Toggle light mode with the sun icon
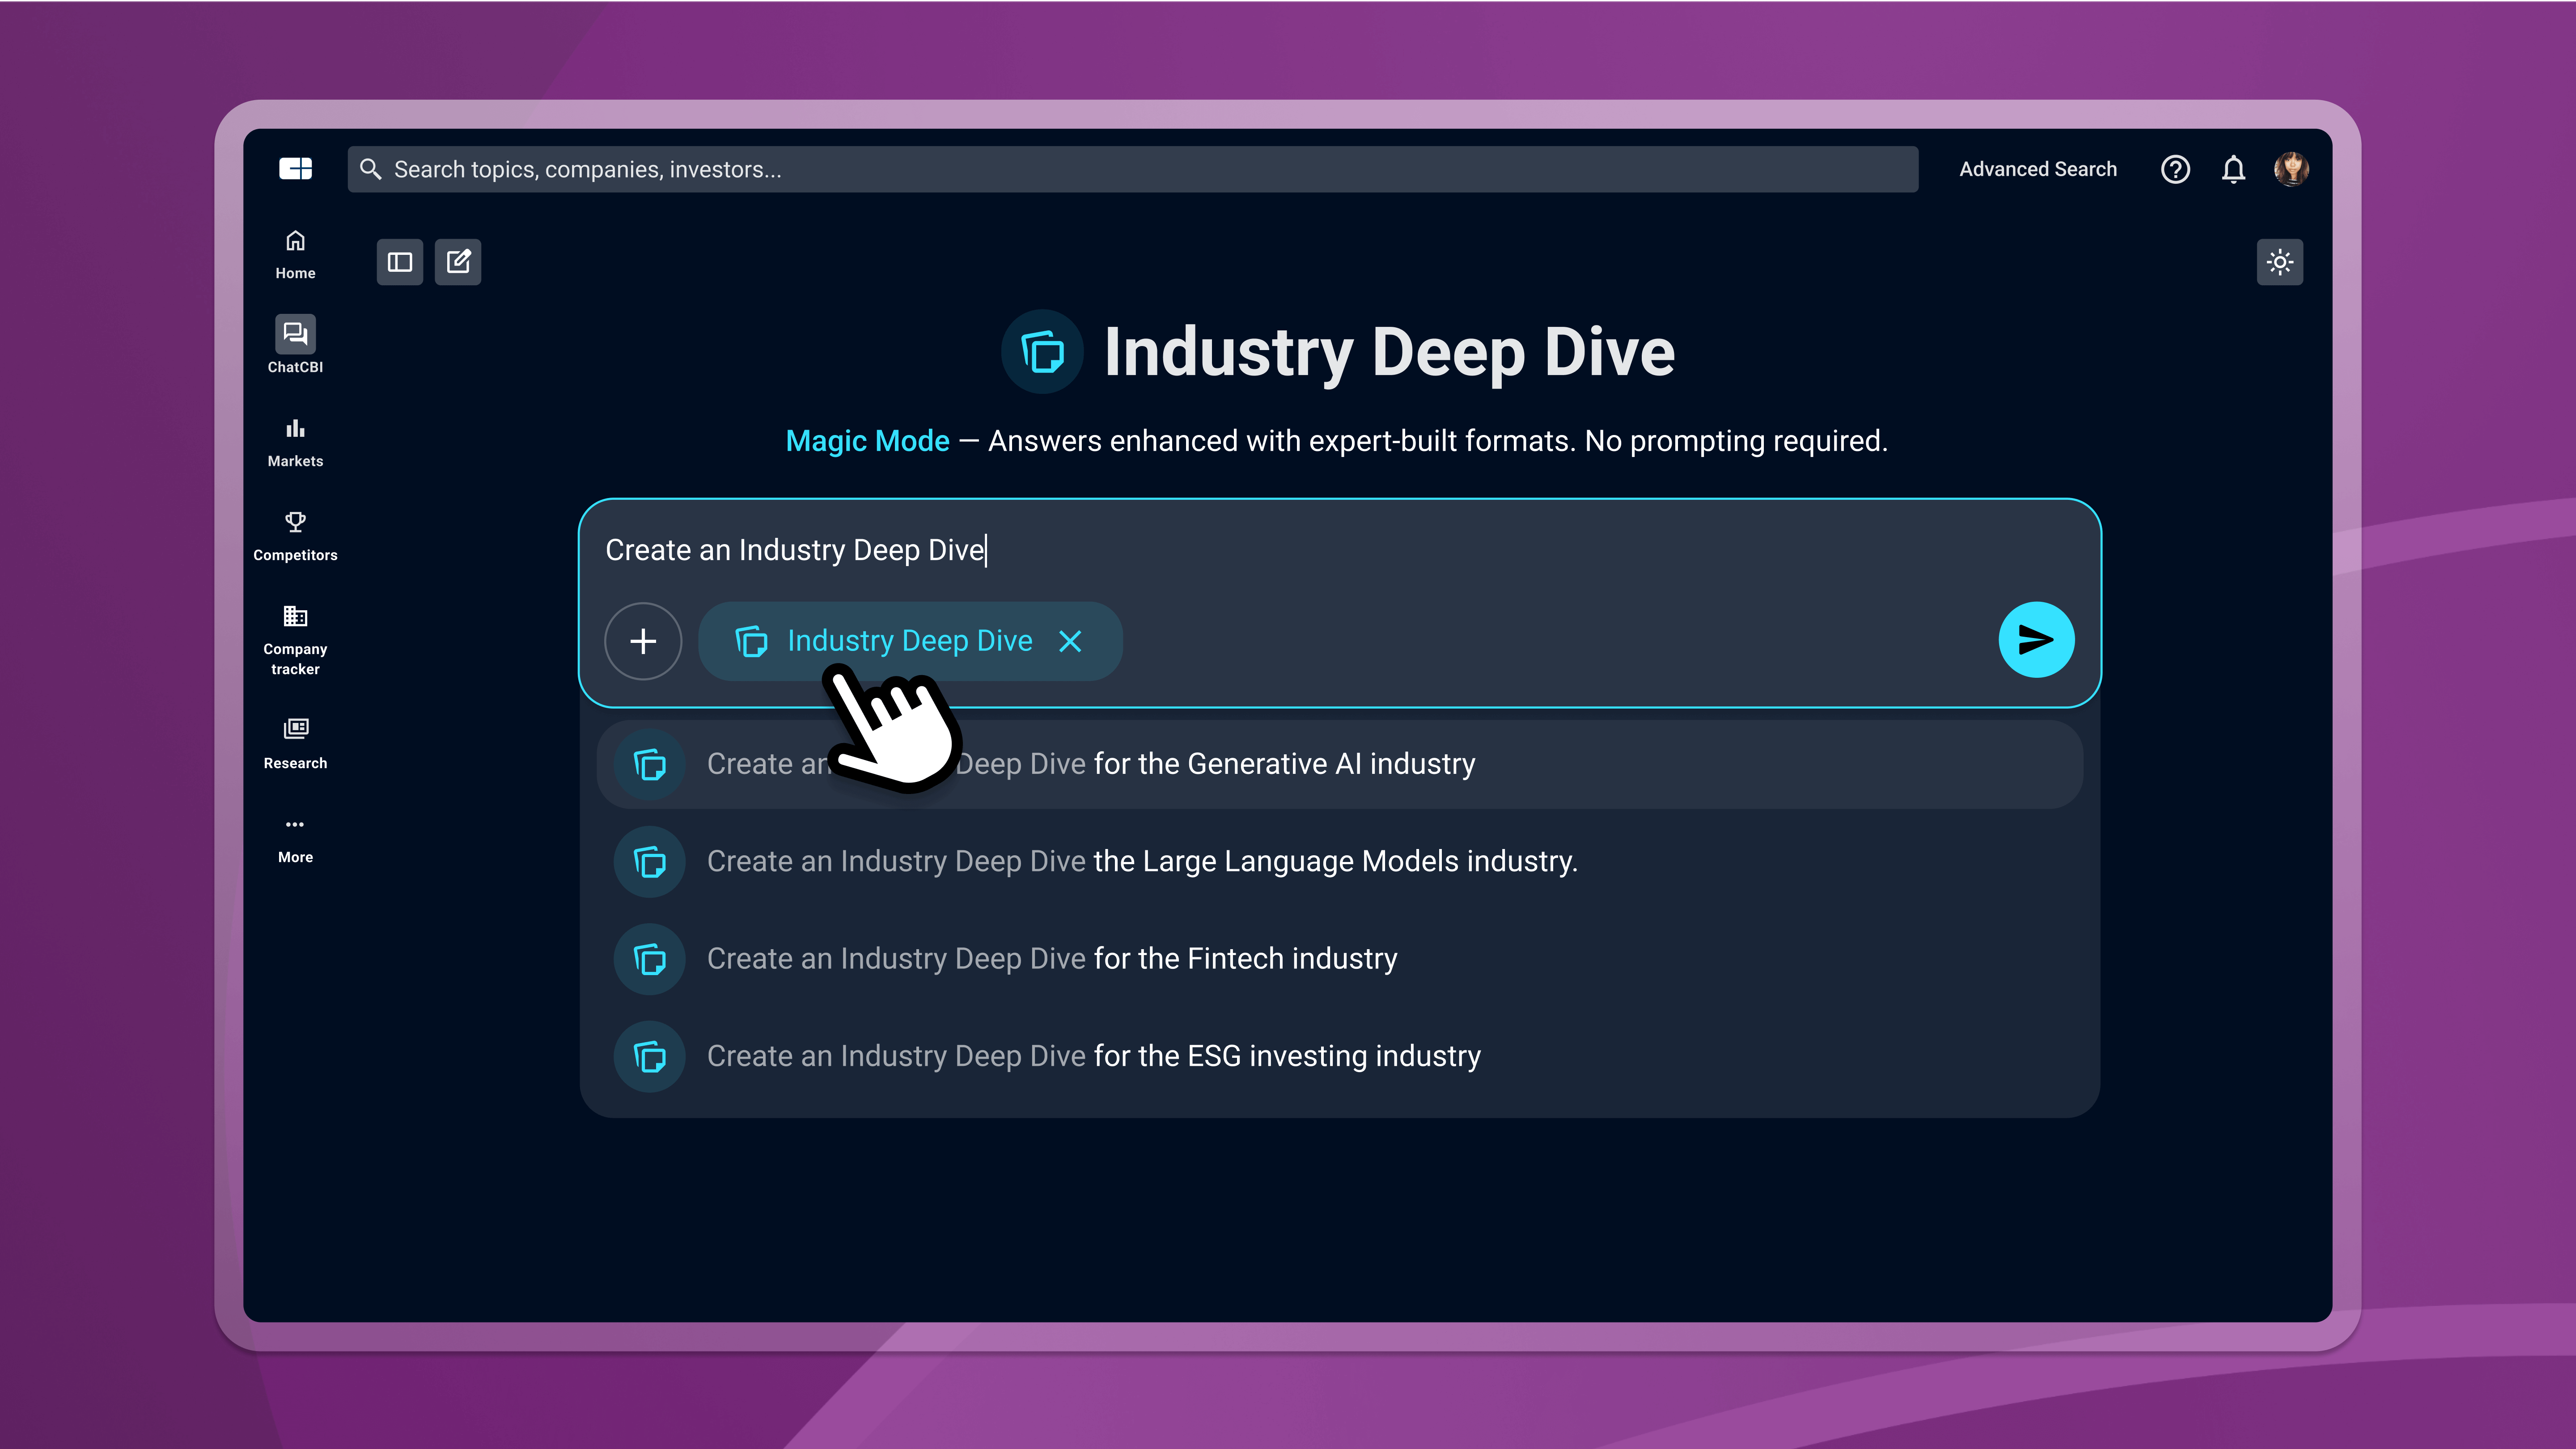The width and height of the screenshot is (2576, 1449). [2280, 262]
